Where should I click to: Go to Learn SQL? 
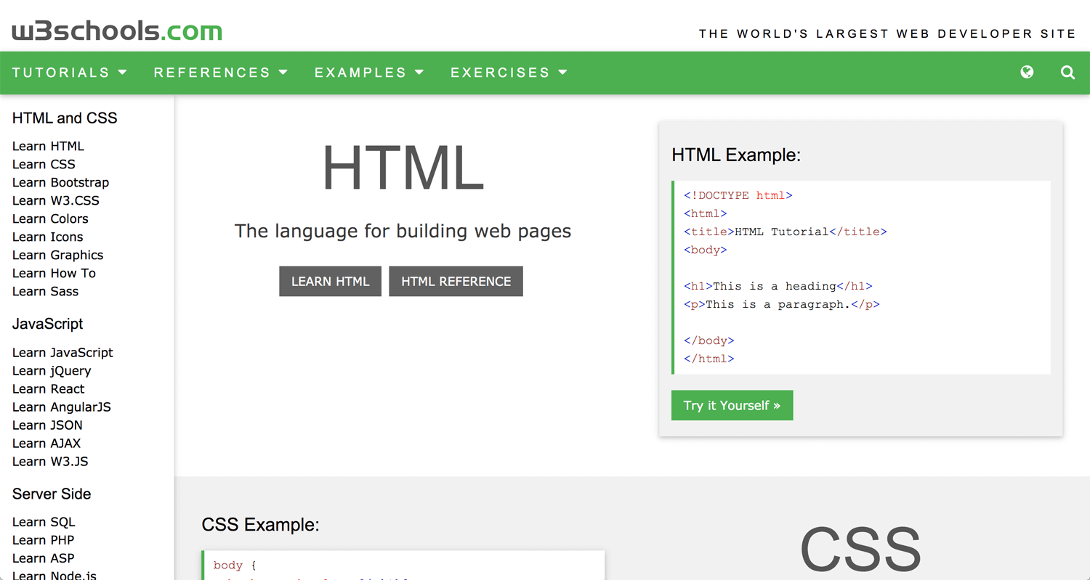pyautogui.click(x=44, y=522)
